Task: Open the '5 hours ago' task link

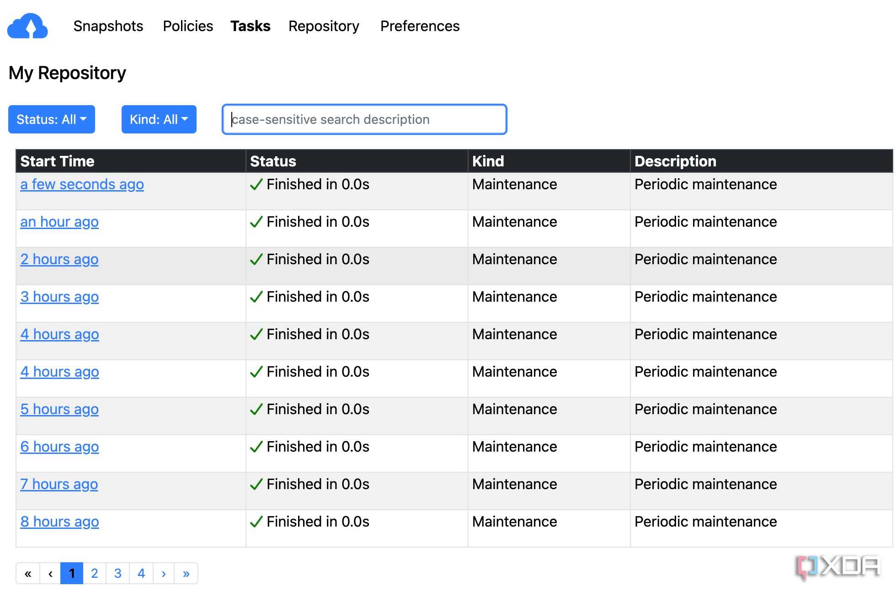Action: 59,409
